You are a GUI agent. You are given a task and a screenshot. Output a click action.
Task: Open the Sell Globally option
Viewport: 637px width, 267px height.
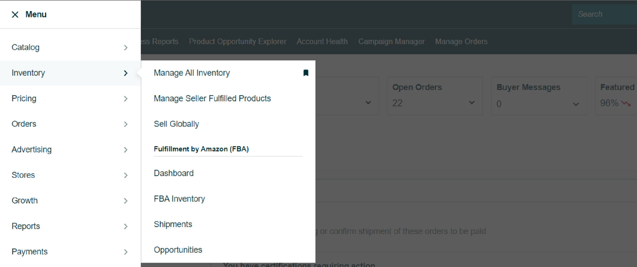coord(176,124)
